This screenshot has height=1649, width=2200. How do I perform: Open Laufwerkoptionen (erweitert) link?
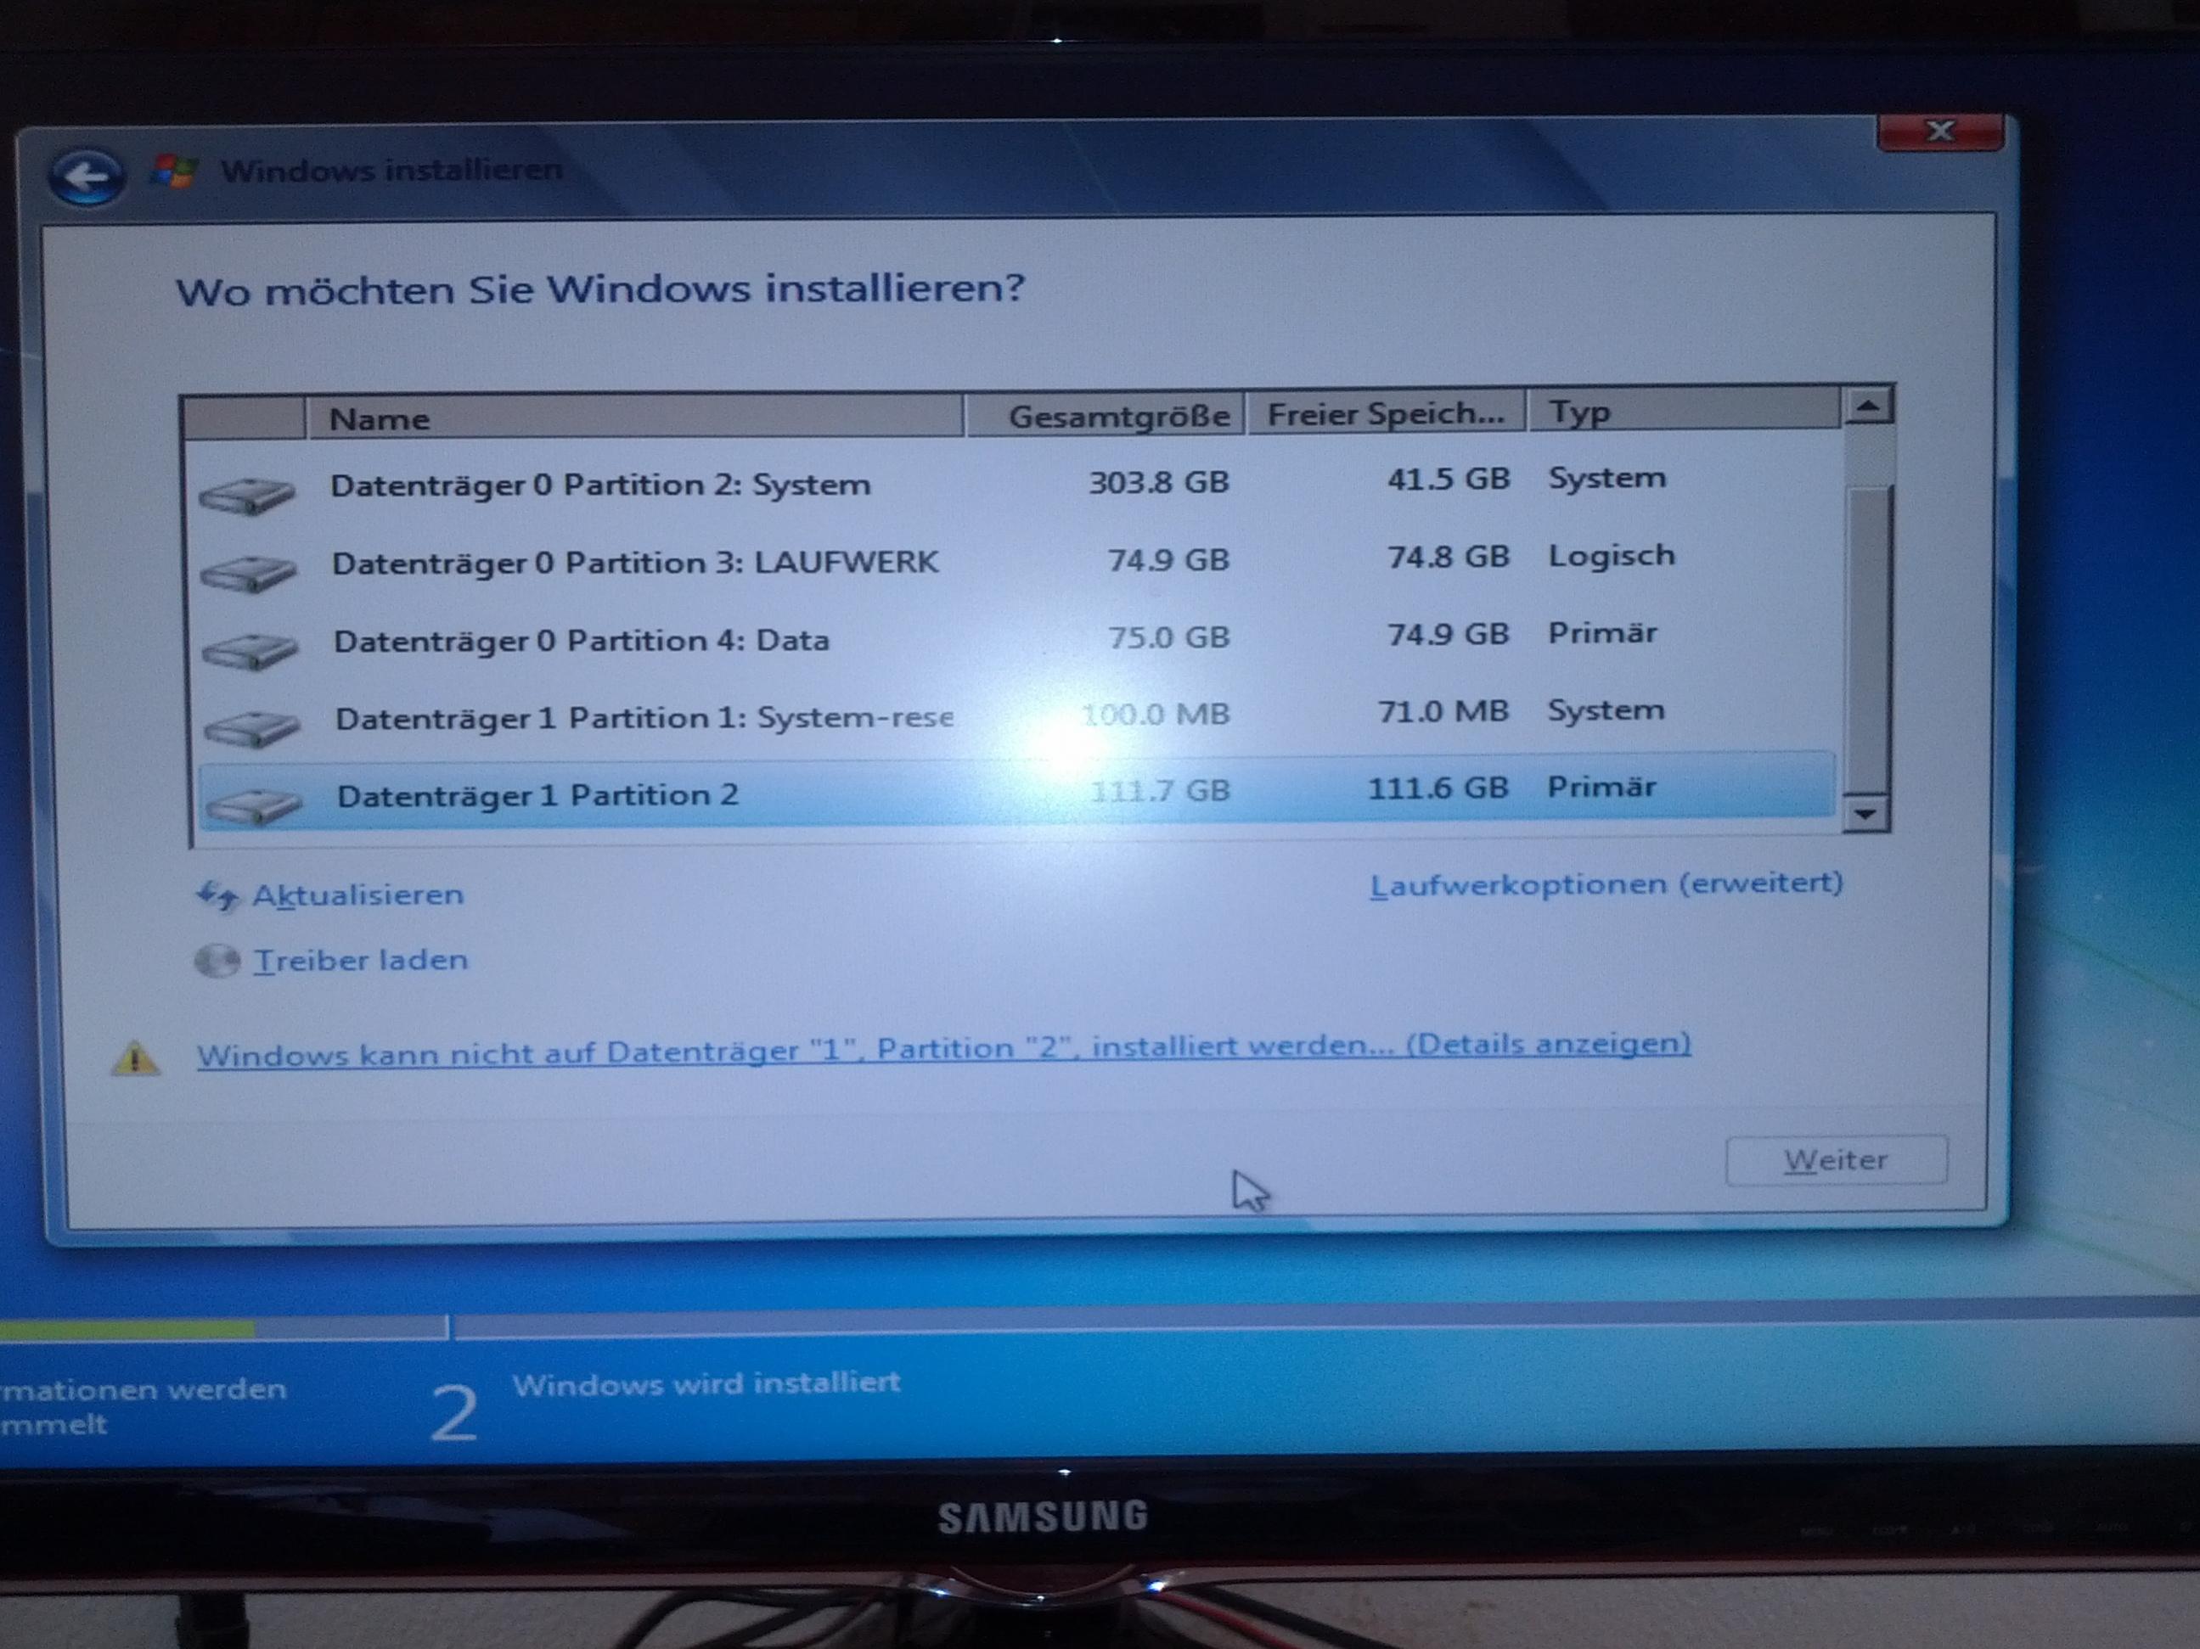pos(1606,883)
